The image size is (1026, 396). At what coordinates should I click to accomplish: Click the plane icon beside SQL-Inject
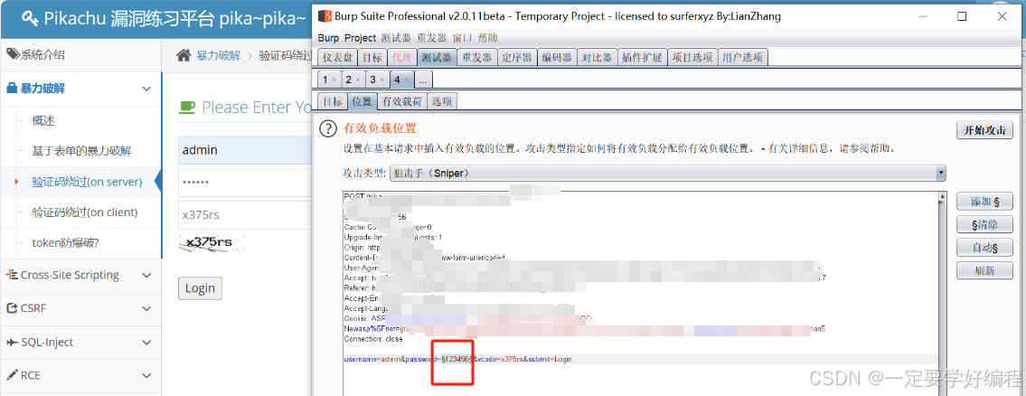click(x=12, y=343)
